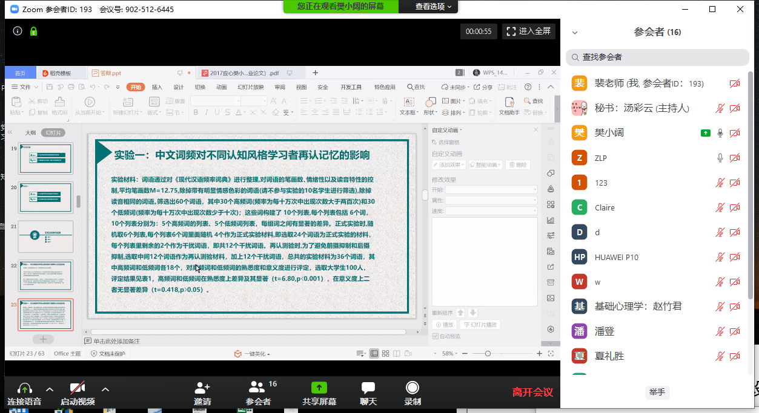Click the Record icon in Zoom toolbar
The image size is (759, 413).
pos(413,388)
